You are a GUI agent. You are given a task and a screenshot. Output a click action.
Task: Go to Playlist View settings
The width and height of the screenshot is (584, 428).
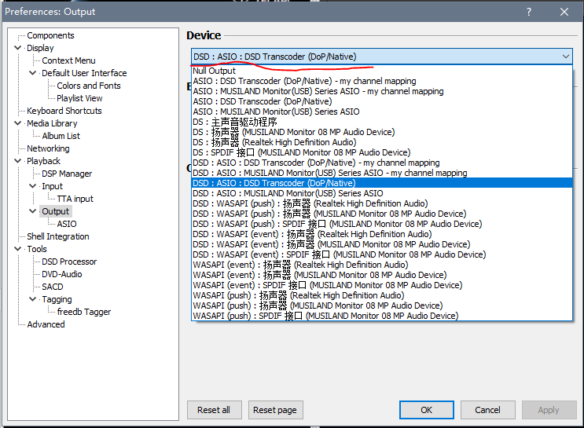(x=79, y=98)
